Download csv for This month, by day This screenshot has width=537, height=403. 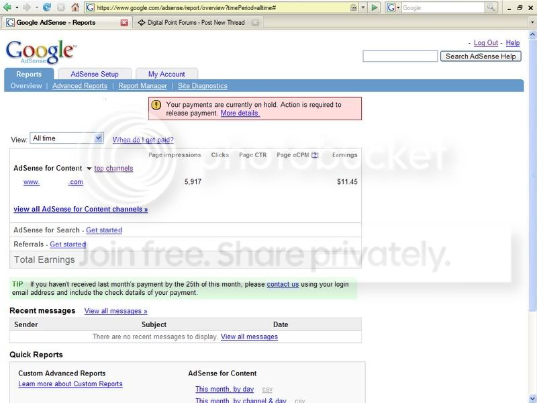tap(267, 390)
